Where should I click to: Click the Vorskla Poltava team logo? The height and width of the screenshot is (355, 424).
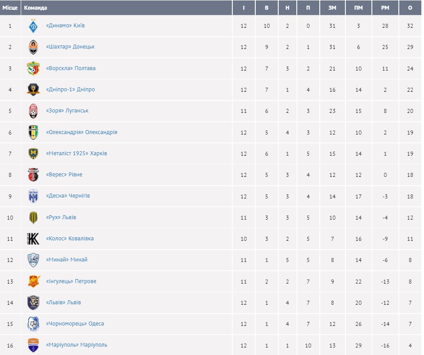click(x=33, y=68)
